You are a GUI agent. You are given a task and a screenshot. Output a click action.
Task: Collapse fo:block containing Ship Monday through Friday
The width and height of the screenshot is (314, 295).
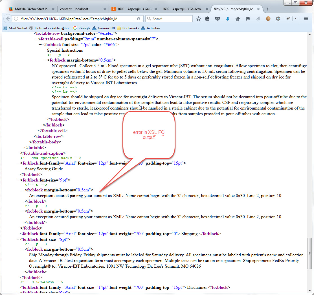tap(22, 249)
